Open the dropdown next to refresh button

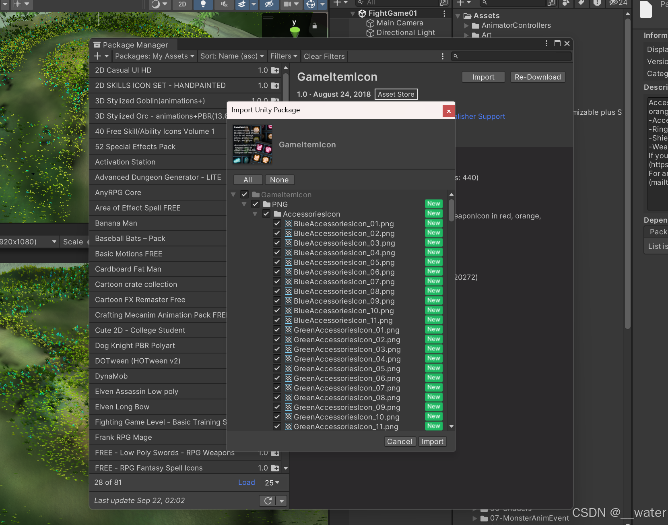pyautogui.click(x=282, y=501)
